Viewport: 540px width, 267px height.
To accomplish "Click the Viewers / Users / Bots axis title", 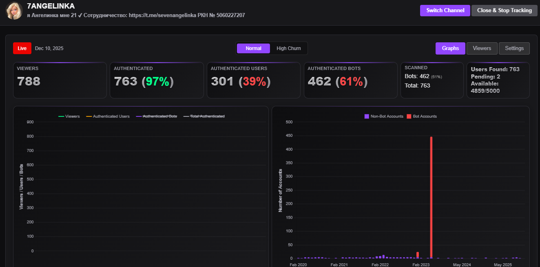I will (x=21, y=186).
